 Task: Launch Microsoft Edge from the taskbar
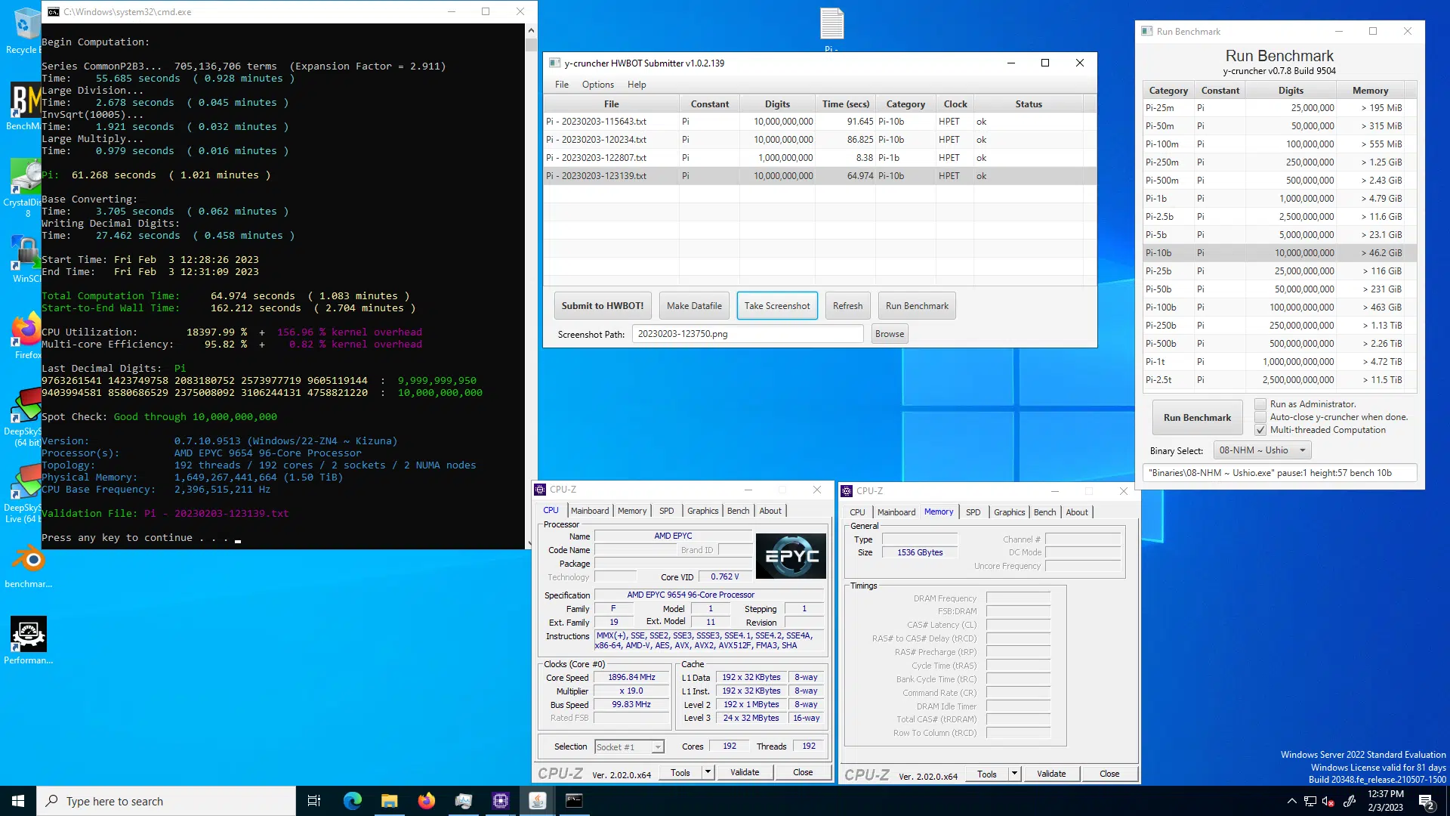[353, 801]
